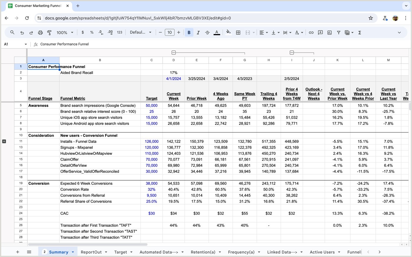
Task: Open the name box dropdown arrow
Action: pos(26,44)
